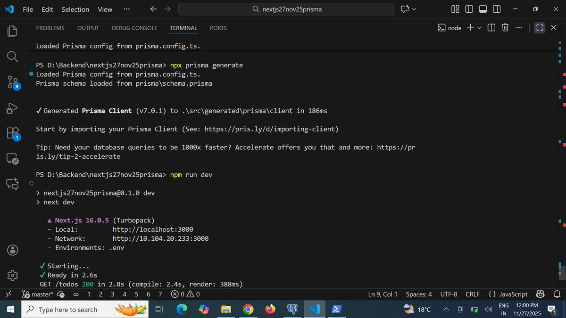The height and width of the screenshot is (318, 566).
Task: Select the Explorer icon
Action: coord(12,31)
